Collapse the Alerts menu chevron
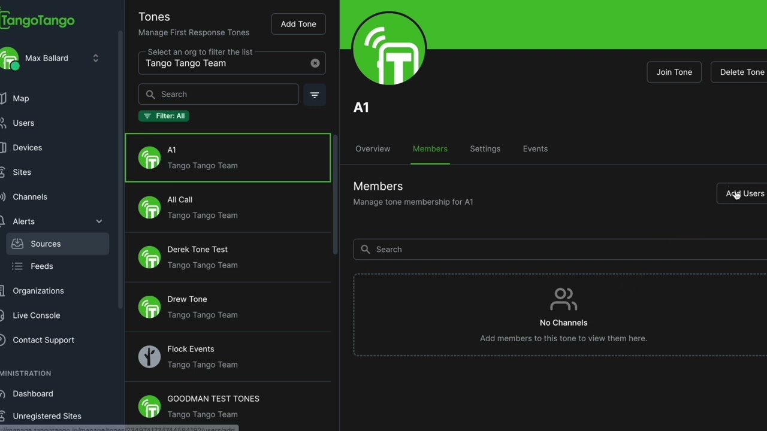Image resolution: width=767 pixels, height=431 pixels. click(99, 221)
